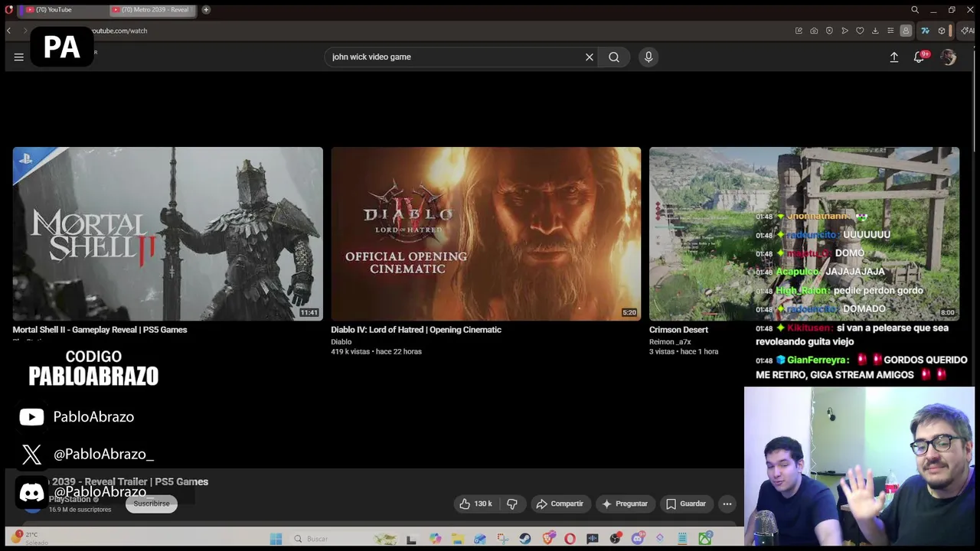Image resolution: width=980 pixels, height=551 pixels.
Task: Open the Windows Start button
Action: pyautogui.click(x=276, y=539)
